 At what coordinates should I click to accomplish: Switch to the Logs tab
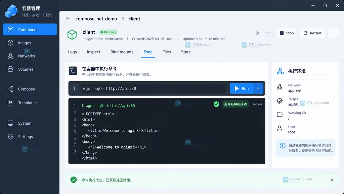coord(73,52)
